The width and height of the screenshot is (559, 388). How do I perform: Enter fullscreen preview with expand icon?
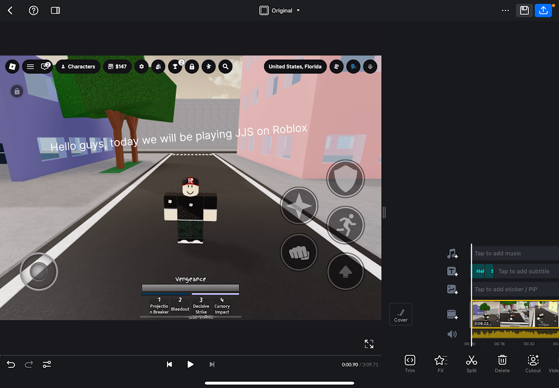point(369,344)
